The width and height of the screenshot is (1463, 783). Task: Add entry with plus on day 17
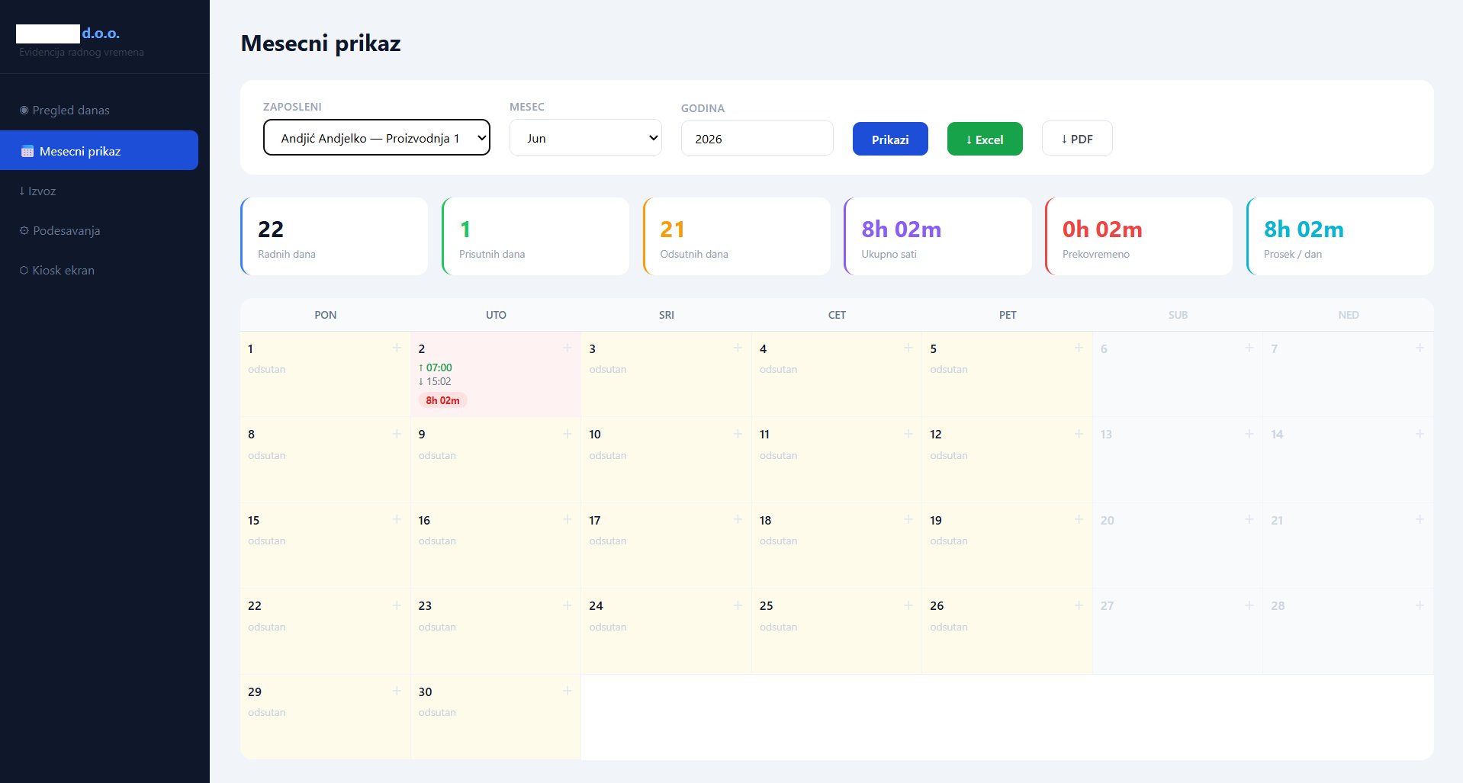click(x=738, y=519)
